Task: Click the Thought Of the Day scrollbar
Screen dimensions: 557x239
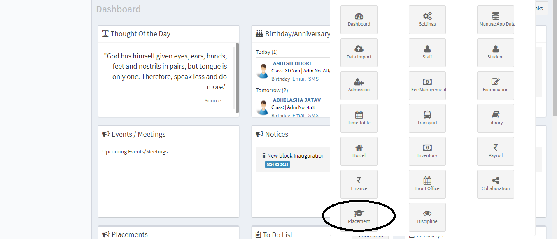Action: (x=237, y=78)
